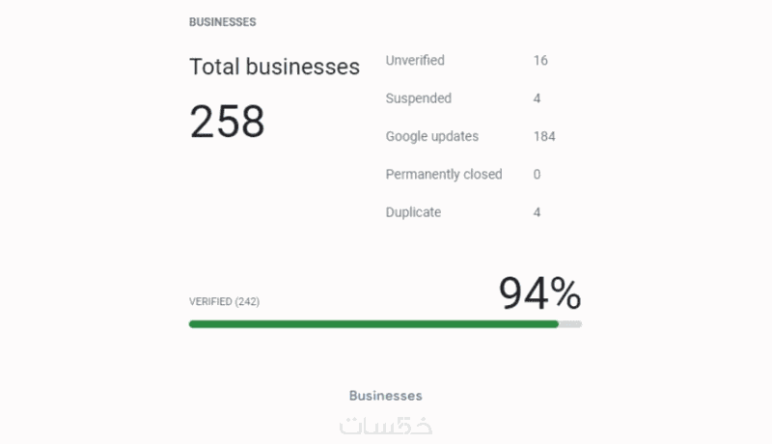This screenshot has width=772, height=444.
Task: Click the percent sign next to 94
Action: (x=565, y=293)
